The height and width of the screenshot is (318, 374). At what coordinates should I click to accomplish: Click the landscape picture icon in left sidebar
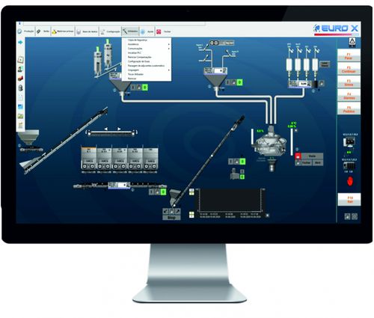point(20,116)
